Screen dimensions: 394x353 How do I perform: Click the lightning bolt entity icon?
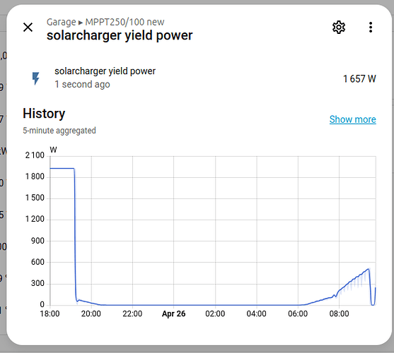pos(35,78)
